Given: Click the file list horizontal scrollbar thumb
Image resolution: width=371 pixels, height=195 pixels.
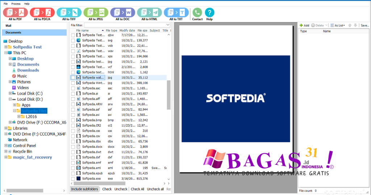Looking at the screenshot, I should tap(100, 183).
